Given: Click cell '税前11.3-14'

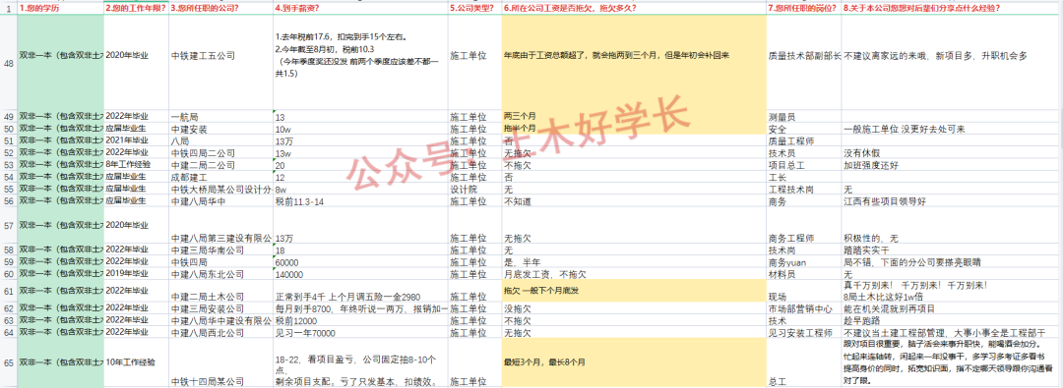Looking at the screenshot, I should pos(360,201).
